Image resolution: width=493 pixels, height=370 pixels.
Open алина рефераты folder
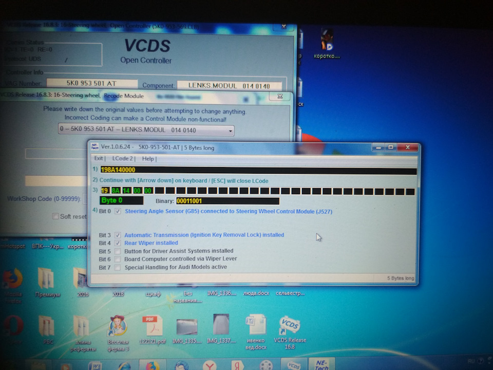(82, 333)
